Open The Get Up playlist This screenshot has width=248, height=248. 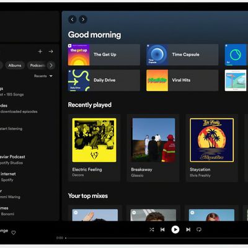(x=104, y=55)
